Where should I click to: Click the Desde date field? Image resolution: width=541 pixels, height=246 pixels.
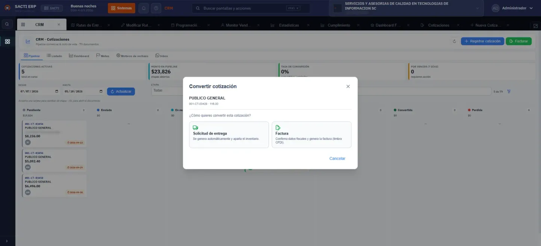[x=39, y=91]
